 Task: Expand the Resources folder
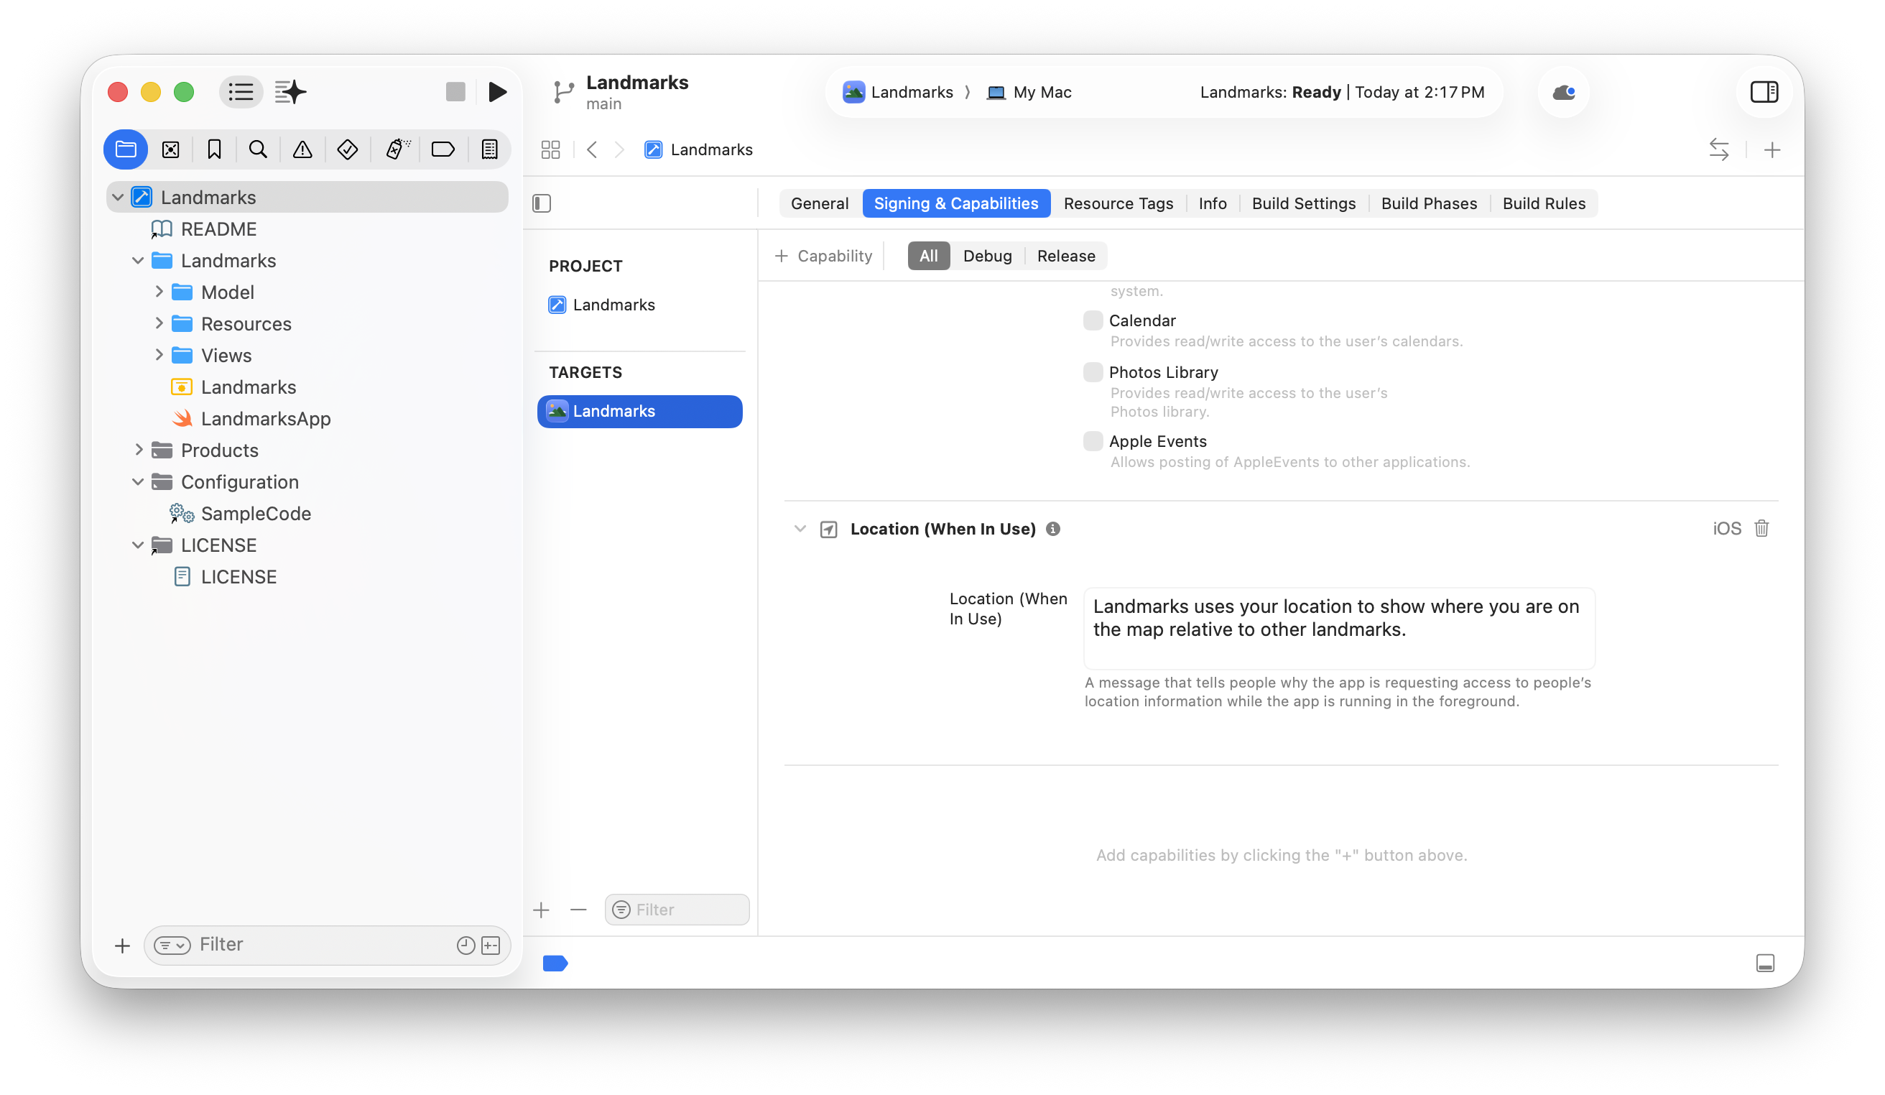[x=159, y=323]
